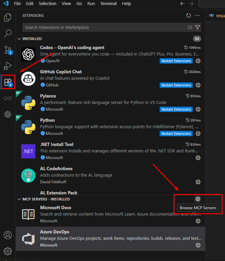225x261 pixels.
Task: Click the Codex extension logo thumbnail
Action: click(28, 54)
